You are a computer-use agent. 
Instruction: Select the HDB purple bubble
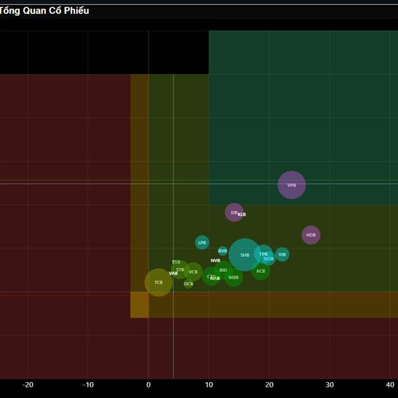pos(311,235)
